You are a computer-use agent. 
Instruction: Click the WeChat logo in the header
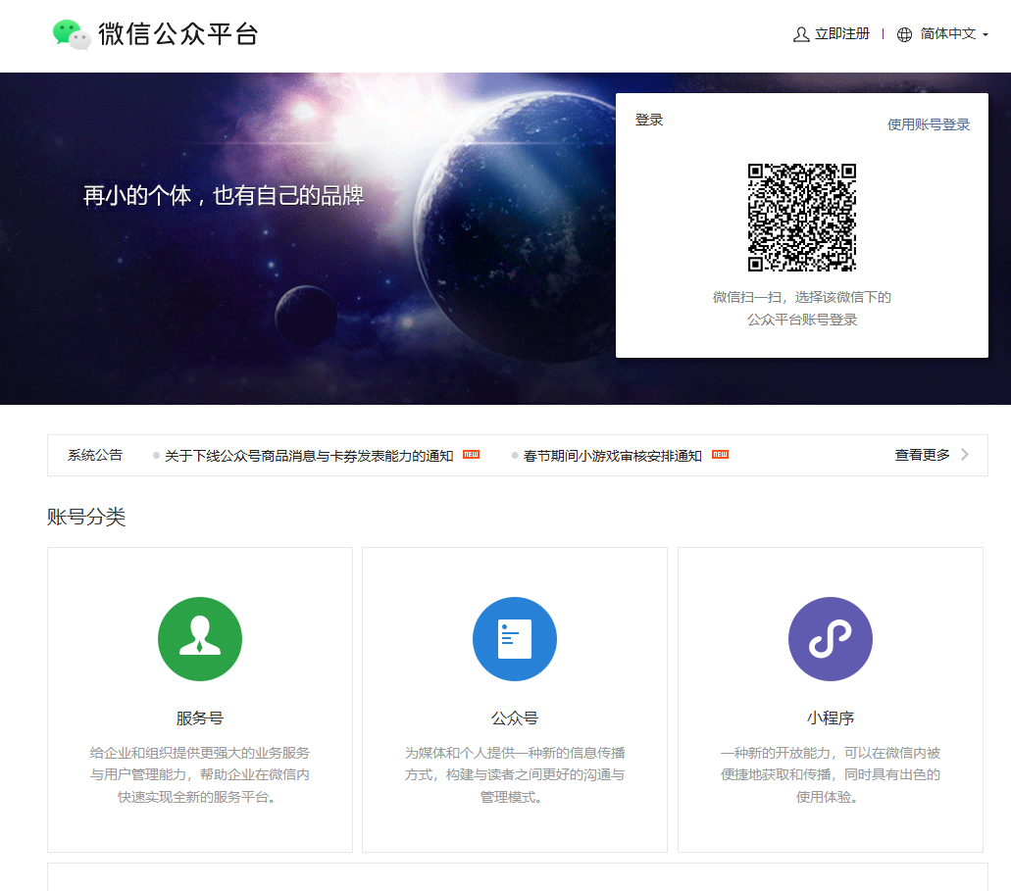coord(68,32)
